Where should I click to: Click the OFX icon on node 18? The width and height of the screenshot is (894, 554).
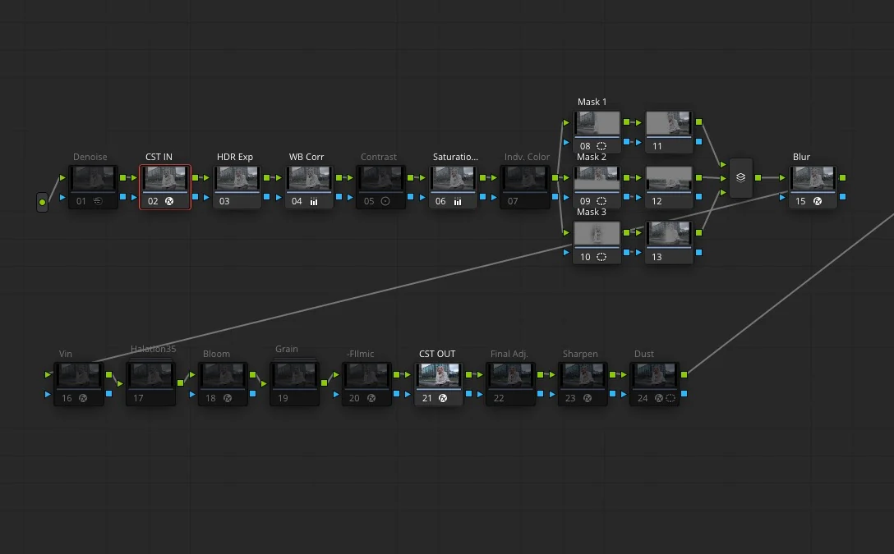click(228, 398)
